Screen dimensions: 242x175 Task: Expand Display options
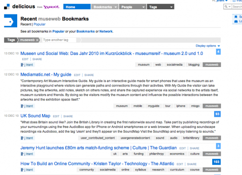208,46
